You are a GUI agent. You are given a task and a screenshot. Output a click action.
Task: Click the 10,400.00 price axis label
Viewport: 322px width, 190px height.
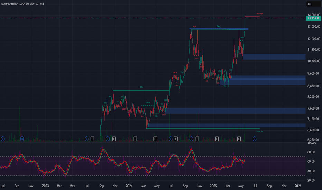314,61
